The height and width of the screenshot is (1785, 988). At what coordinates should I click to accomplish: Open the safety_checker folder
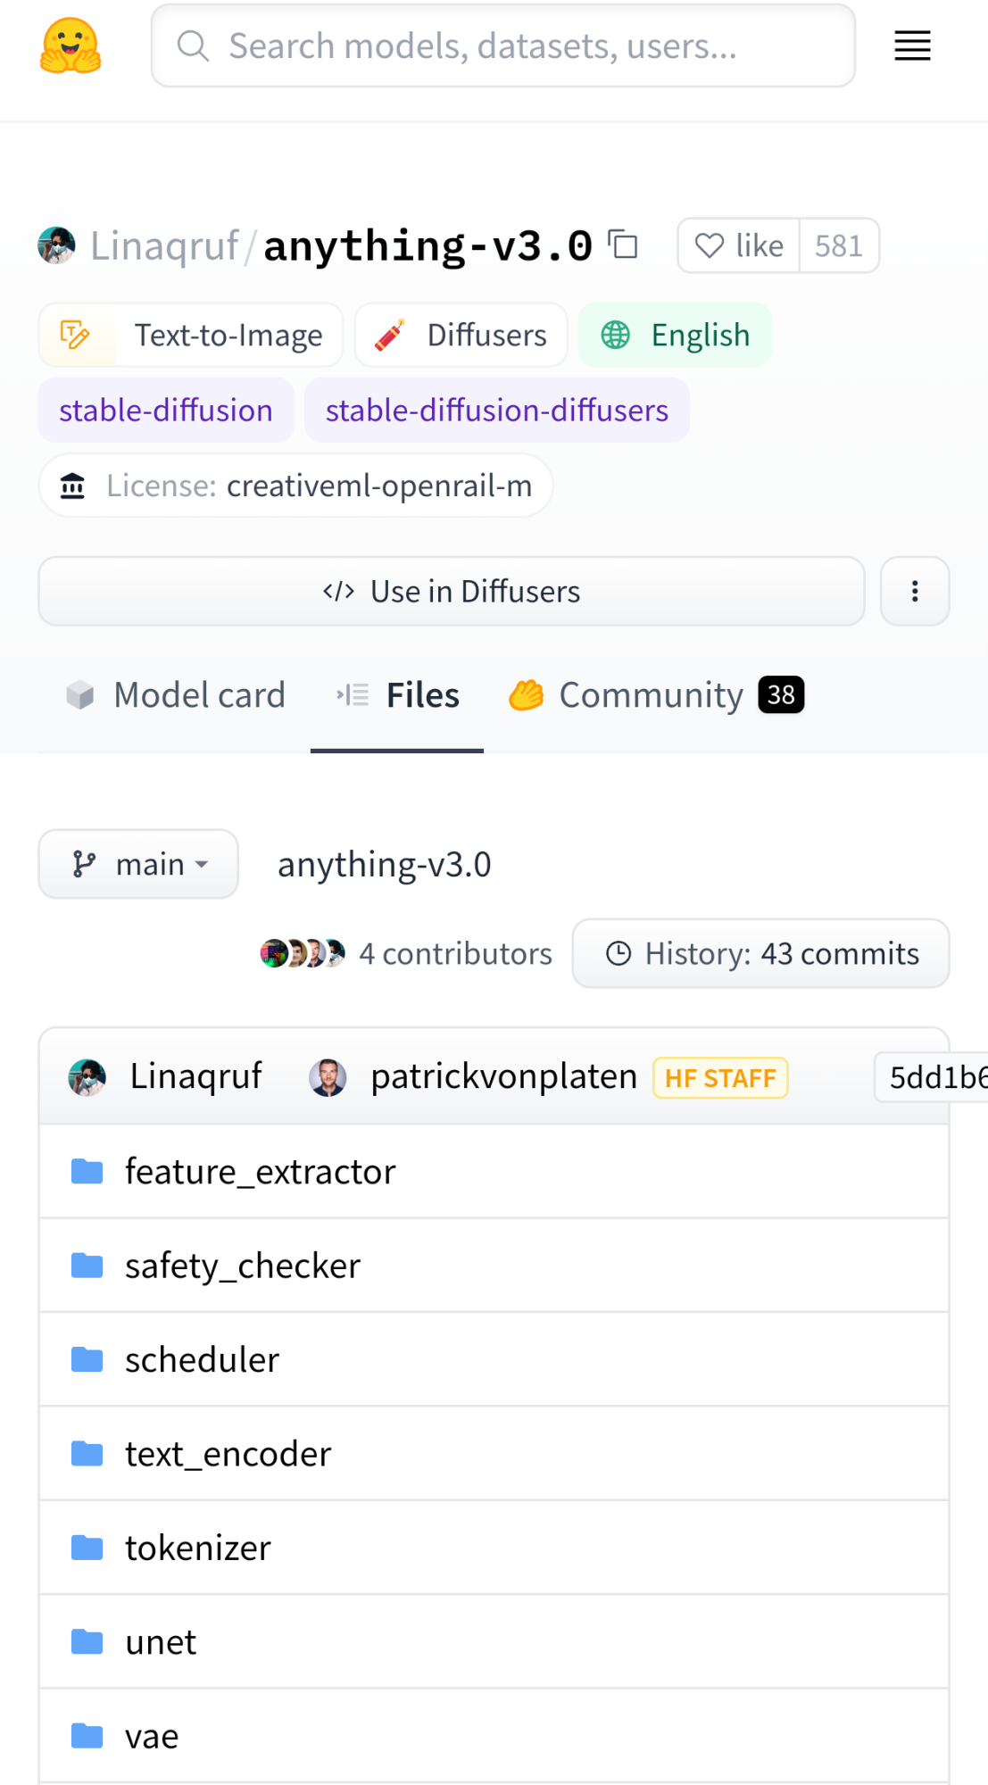click(243, 1266)
